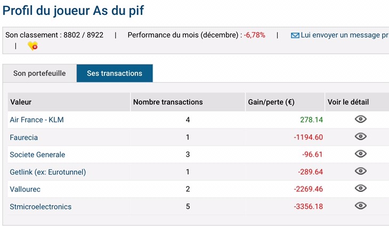Click the envelope message icon
The image size is (389, 226).
click(x=295, y=35)
